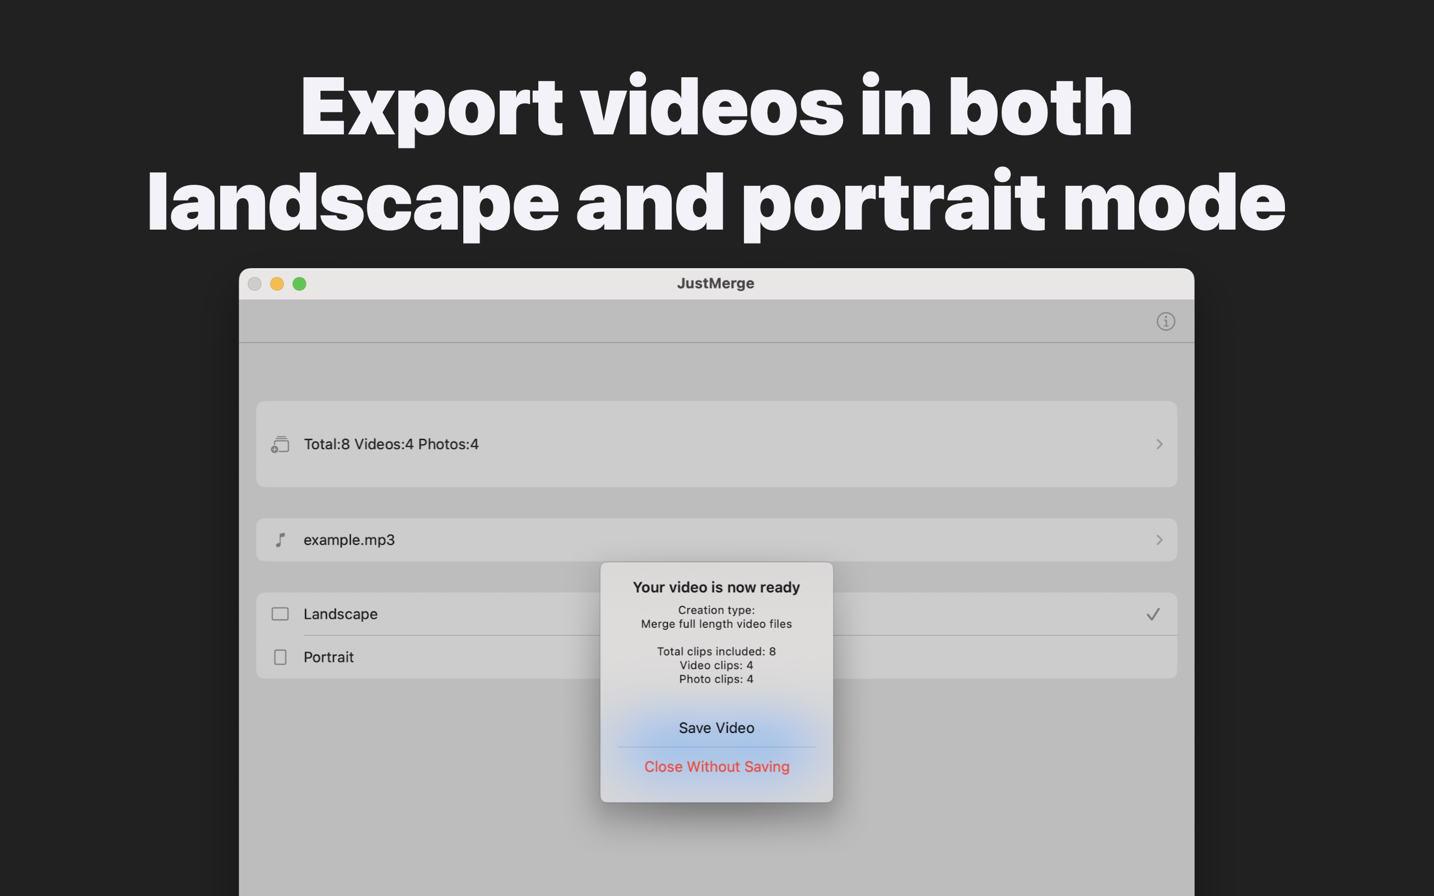
Task: Check the Portrait checkbox
Action: tap(280, 656)
